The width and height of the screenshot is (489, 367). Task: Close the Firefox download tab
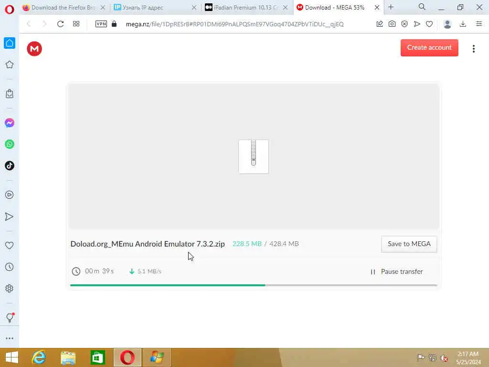click(x=103, y=8)
